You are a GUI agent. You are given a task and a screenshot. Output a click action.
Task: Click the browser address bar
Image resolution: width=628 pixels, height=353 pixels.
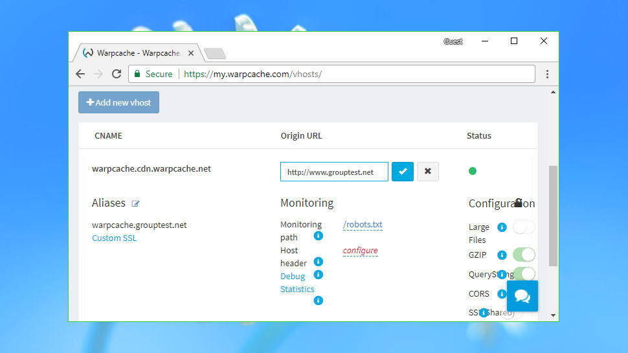pyautogui.click(x=331, y=74)
